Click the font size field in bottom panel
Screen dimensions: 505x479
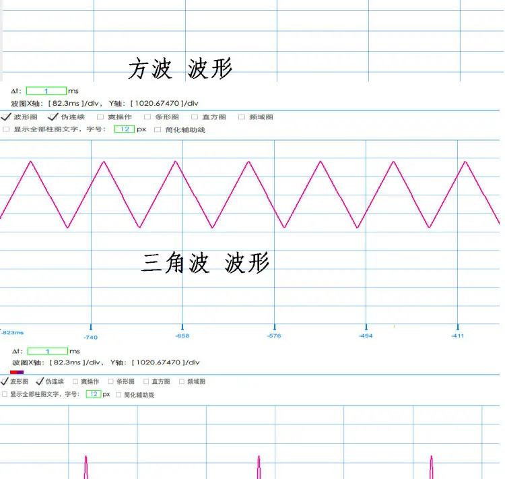pyautogui.click(x=94, y=394)
